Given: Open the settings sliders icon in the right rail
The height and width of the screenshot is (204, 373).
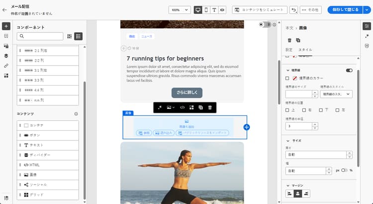Looking at the screenshot, I should tap(367, 26).
